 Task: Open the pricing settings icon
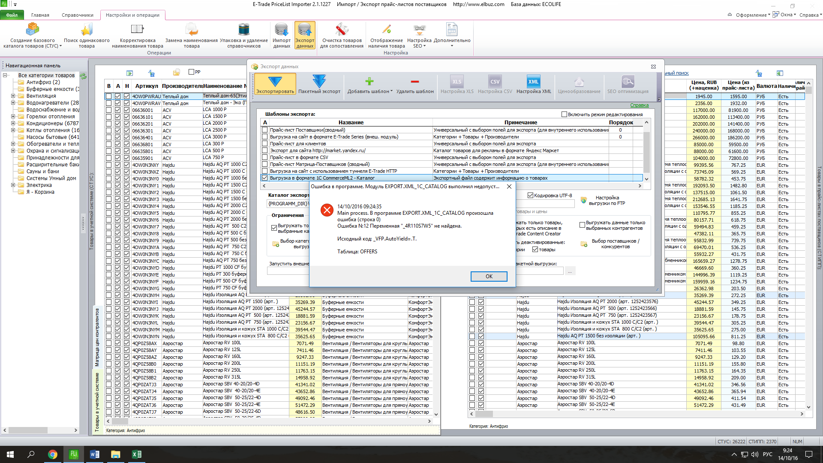pos(579,81)
